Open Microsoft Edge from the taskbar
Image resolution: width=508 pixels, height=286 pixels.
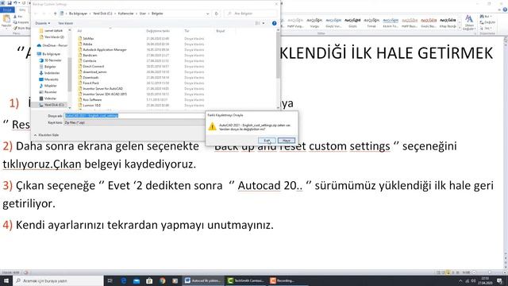tap(124, 280)
